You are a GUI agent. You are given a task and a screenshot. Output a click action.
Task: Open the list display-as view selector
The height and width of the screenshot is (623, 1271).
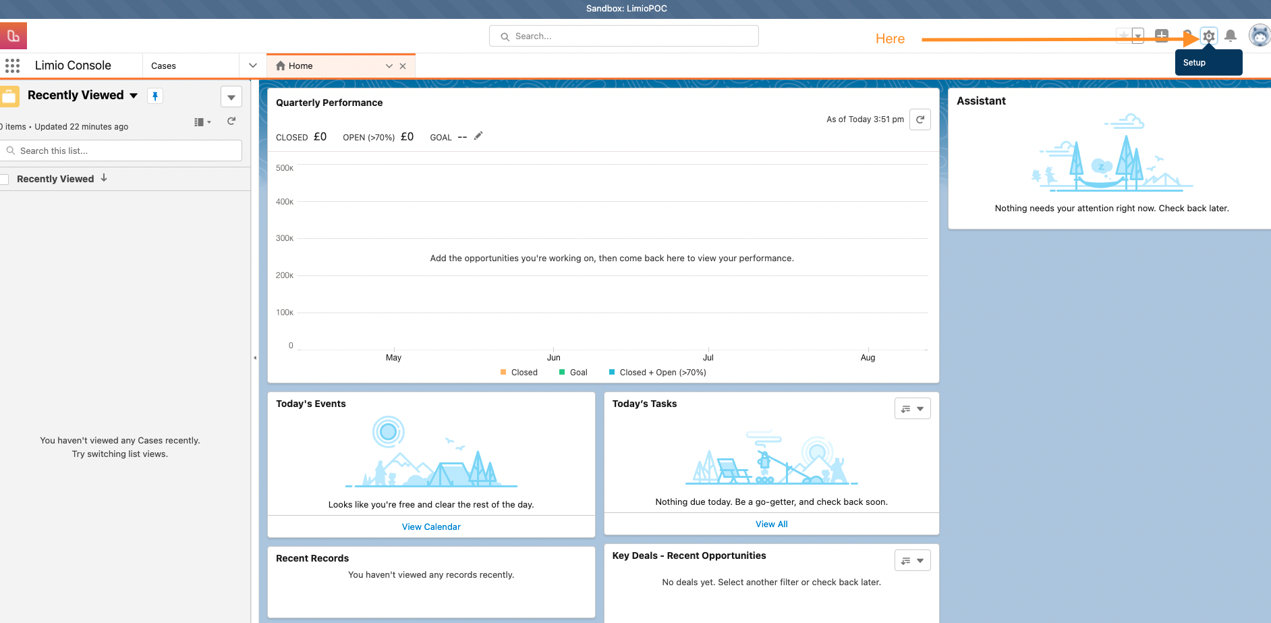(x=202, y=122)
